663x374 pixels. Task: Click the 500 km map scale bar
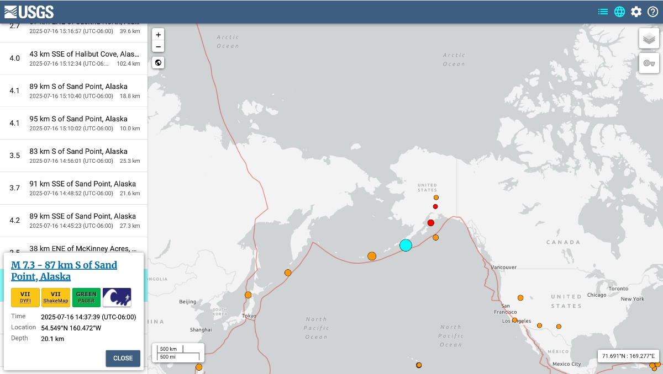(169, 349)
